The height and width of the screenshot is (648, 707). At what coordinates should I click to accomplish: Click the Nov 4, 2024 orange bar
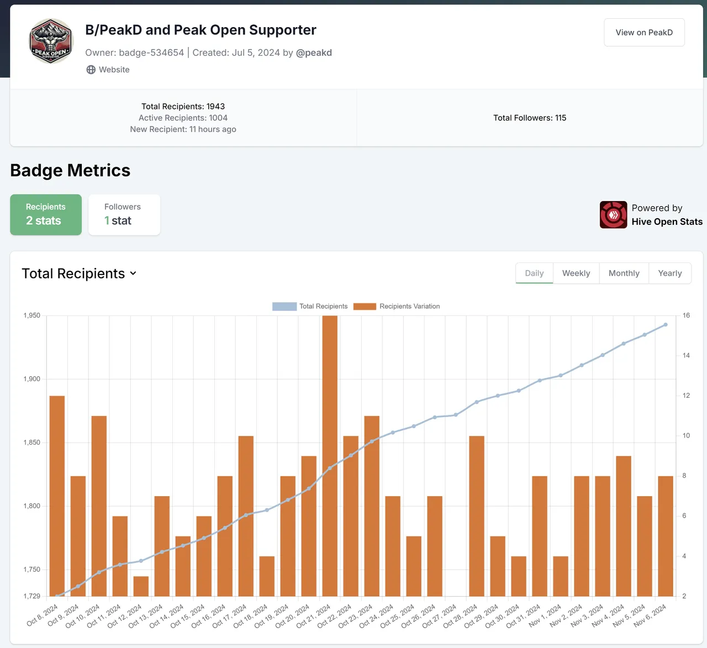[624, 526]
